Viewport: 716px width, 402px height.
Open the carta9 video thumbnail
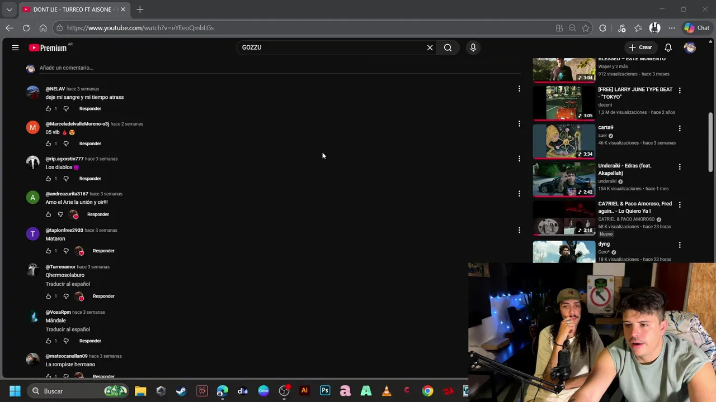click(x=564, y=141)
